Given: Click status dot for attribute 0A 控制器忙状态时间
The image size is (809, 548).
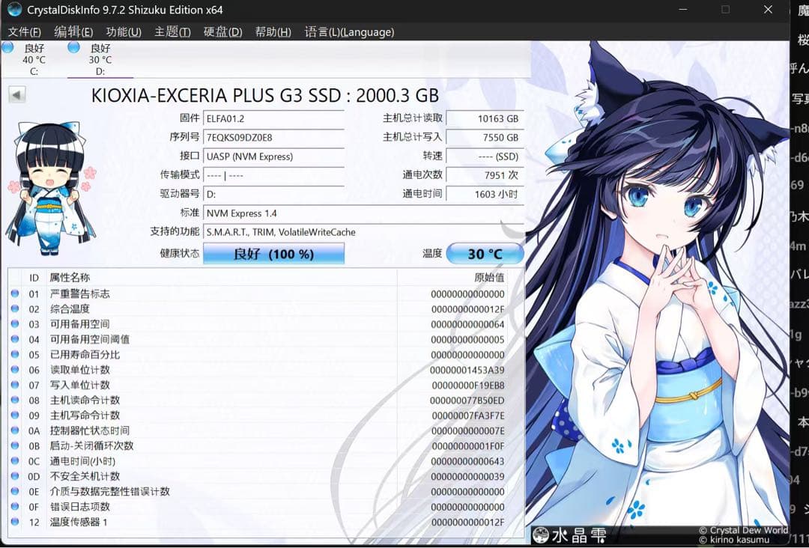Looking at the screenshot, I should point(15,430).
